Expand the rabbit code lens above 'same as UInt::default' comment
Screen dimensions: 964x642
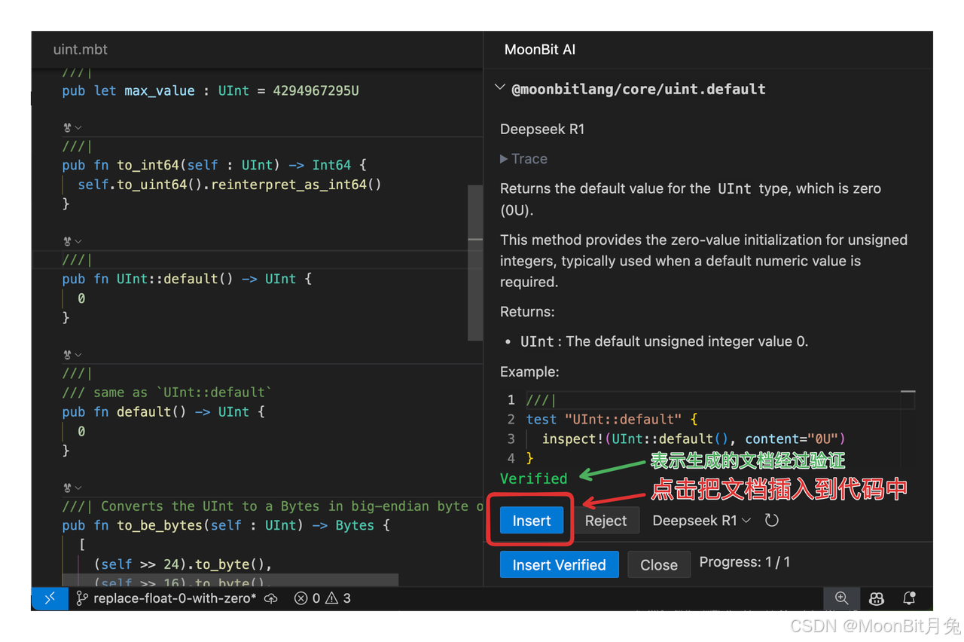72,354
